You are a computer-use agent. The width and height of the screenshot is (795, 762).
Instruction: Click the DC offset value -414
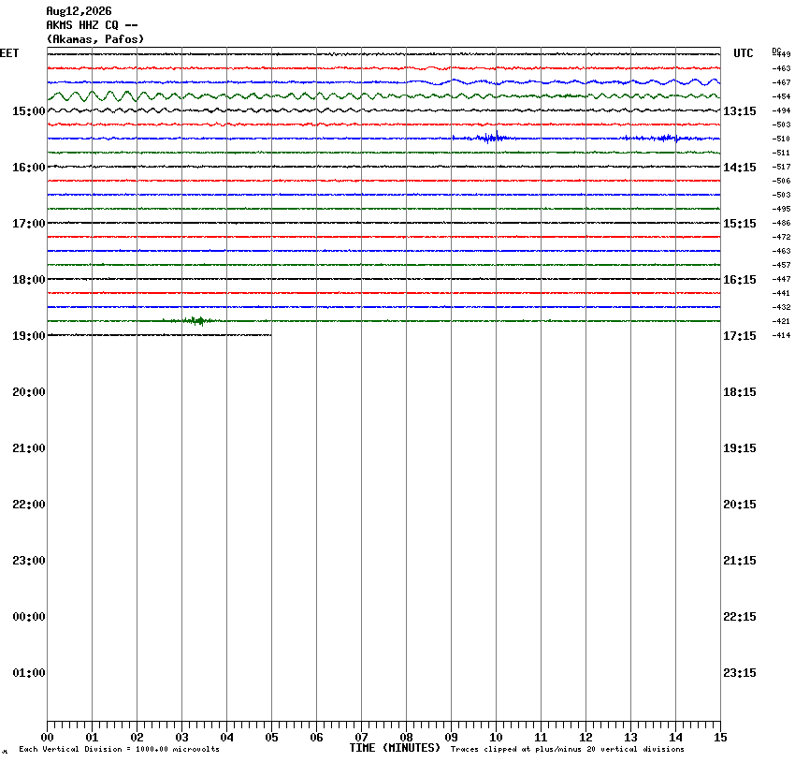click(x=781, y=336)
